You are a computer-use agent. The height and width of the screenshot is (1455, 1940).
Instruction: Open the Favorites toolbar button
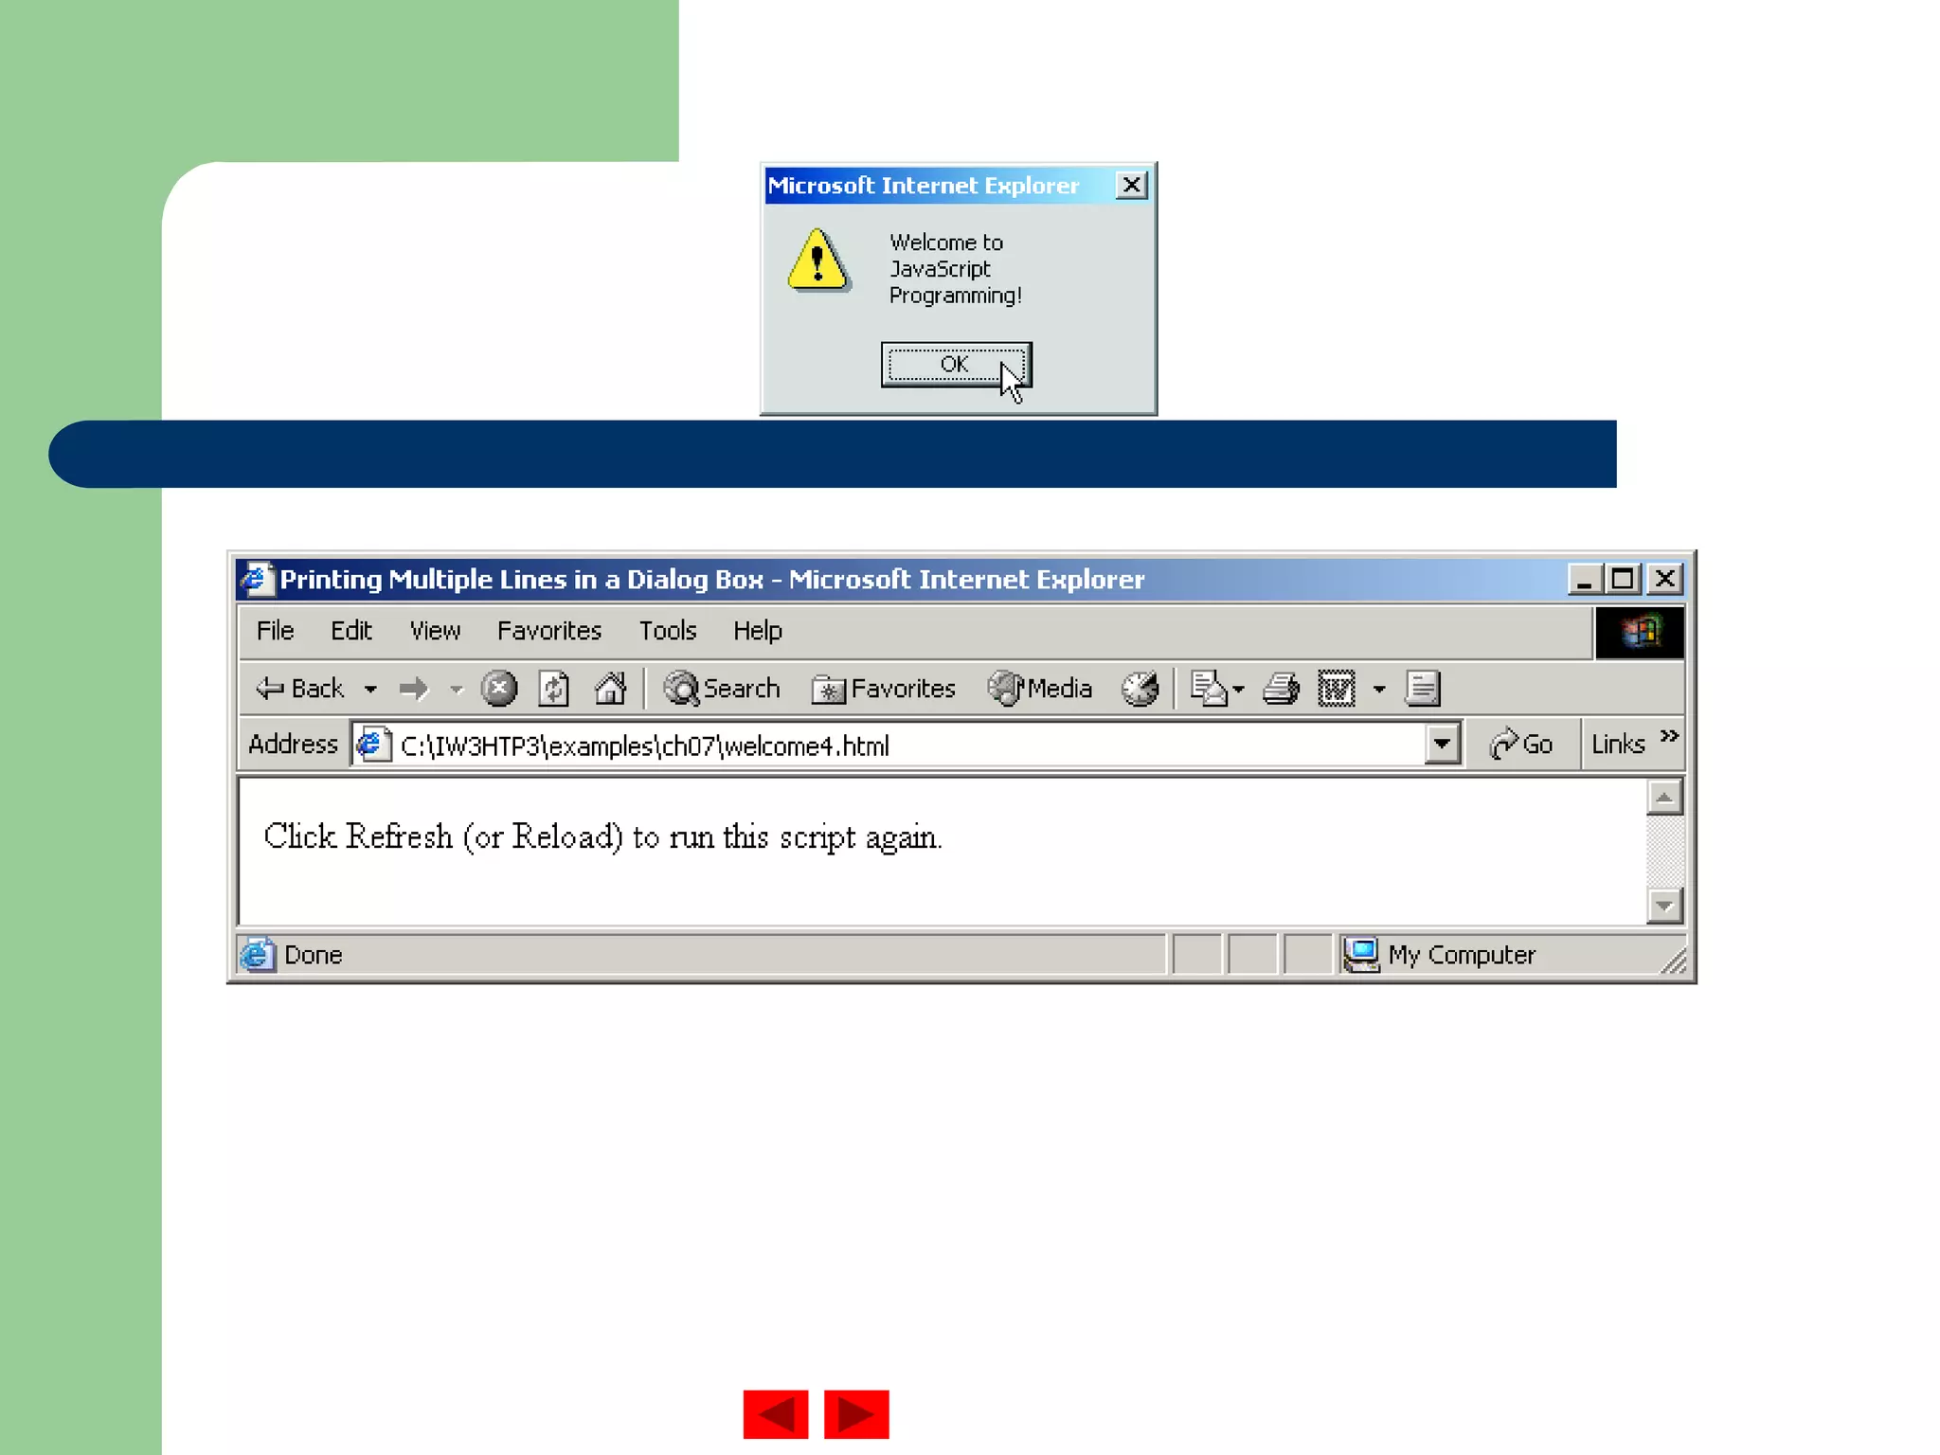coord(884,689)
